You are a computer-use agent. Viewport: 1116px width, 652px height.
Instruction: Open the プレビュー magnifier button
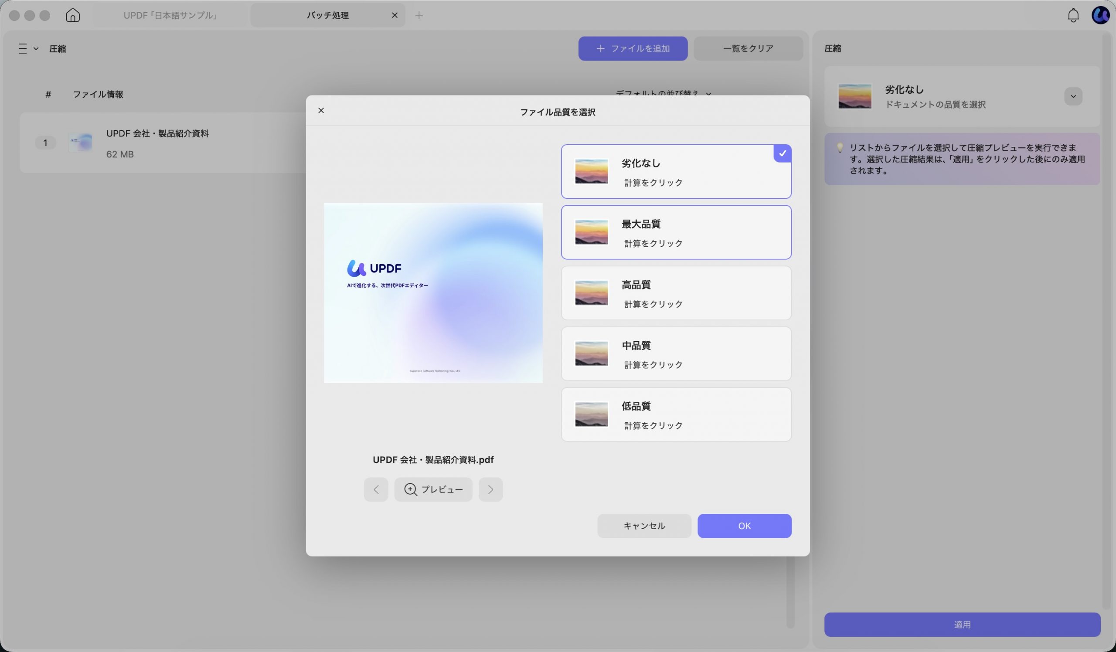(x=433, y=489)
